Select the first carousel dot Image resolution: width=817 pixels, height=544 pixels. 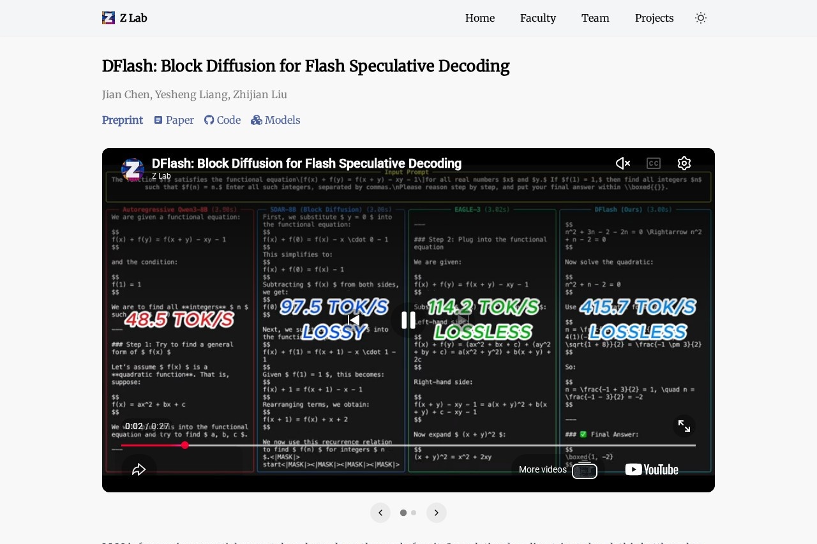(x=403, y=513)
